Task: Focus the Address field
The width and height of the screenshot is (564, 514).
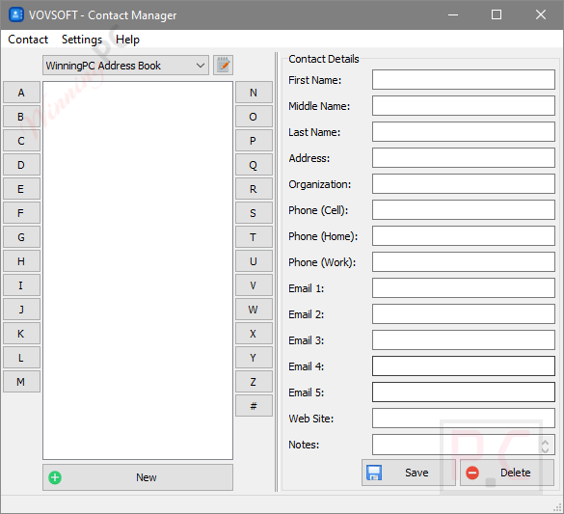Action: tap(464, 157)
